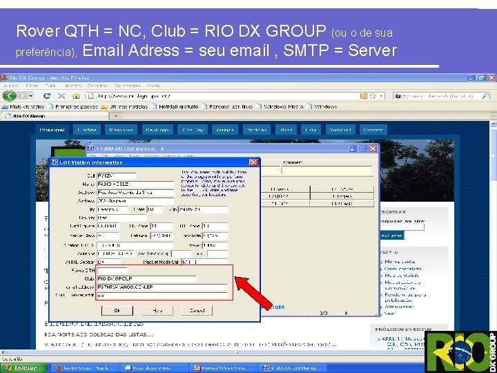This screenshot has height=373, width=497.
Task: Open the Notícias tab on the website
Action: [257, 130]
